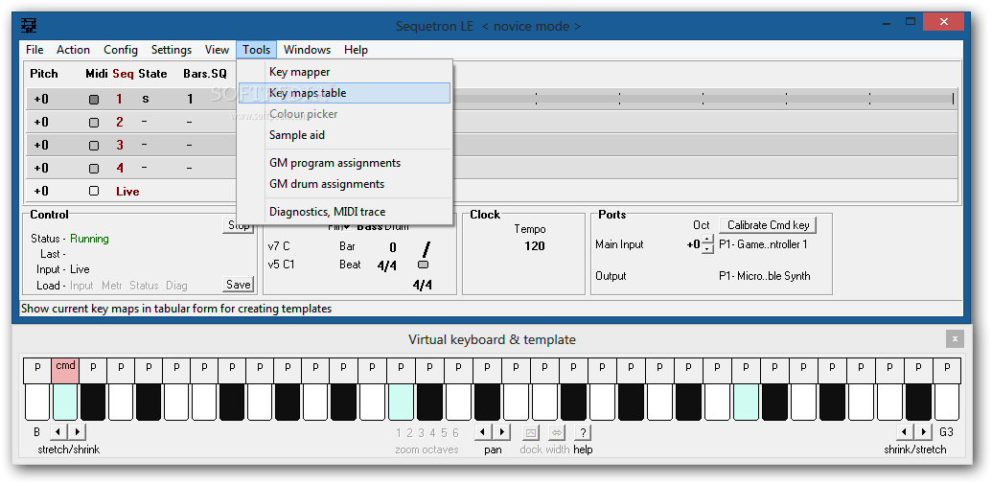The height and width of the screenshot is (484, 992).
Task: Open the Settings menu
Action: [172, 50]
